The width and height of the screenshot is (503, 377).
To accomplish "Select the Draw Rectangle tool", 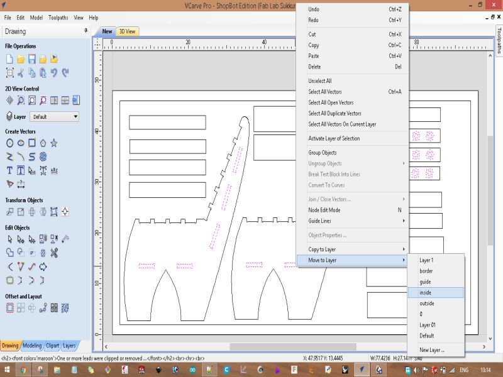I will [32, 143].
